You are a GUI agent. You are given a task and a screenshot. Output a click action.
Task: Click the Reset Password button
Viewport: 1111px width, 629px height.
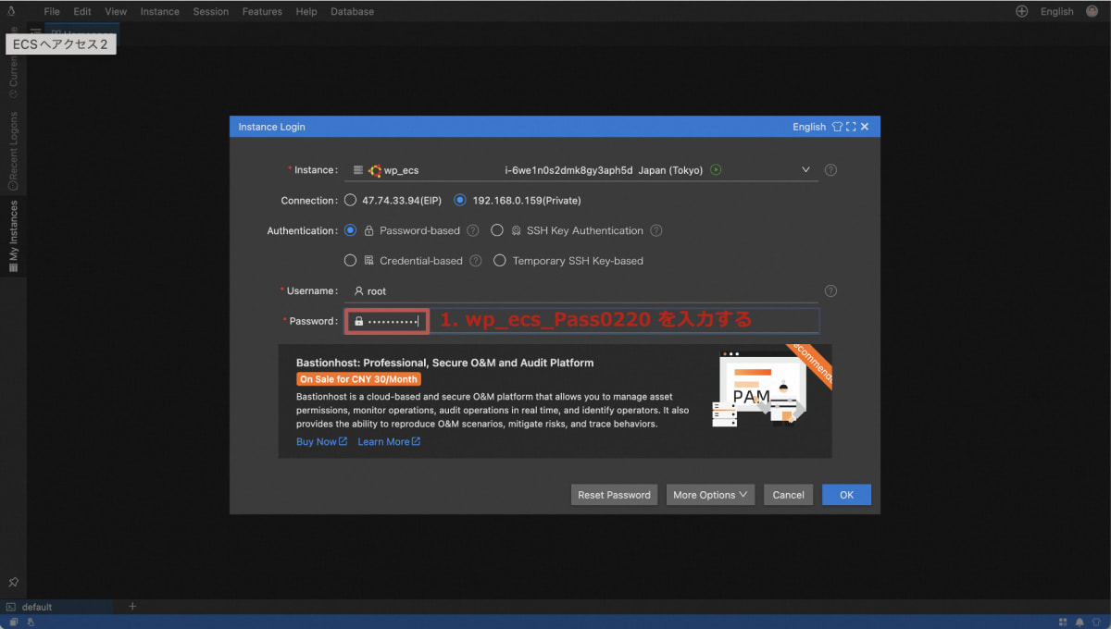point(614,495)
